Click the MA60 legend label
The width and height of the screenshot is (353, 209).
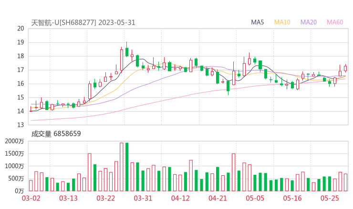pyautogui.click(x=335, y=22)
